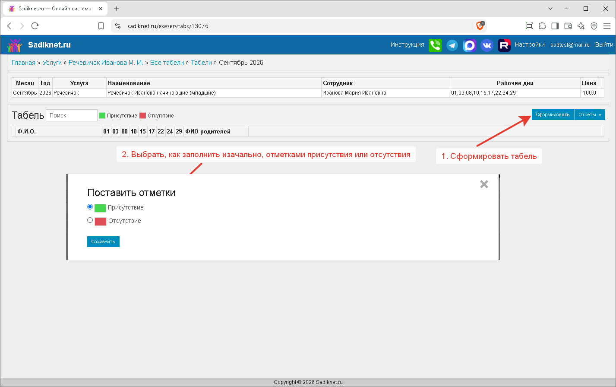This screenshot has width=616, height=387.
Task: Click the green Присутствие legend swatch near the search box
Action: [102, 115]
